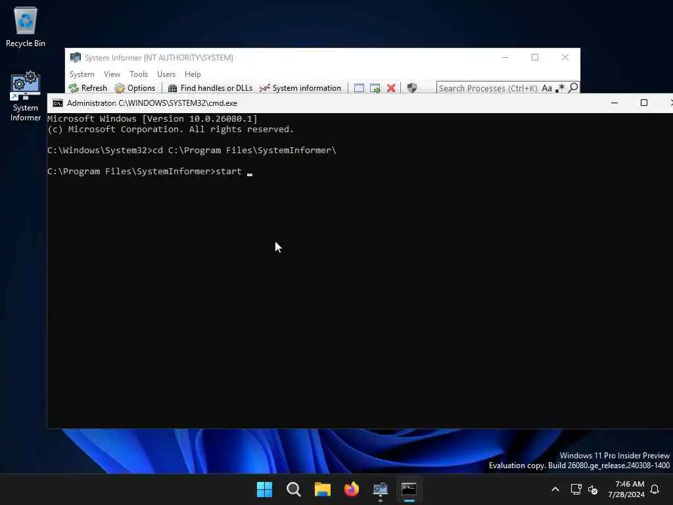Click Find handles or DLLs
The width and height of the screenshot is (673, 505).
[x=210, y=88]
